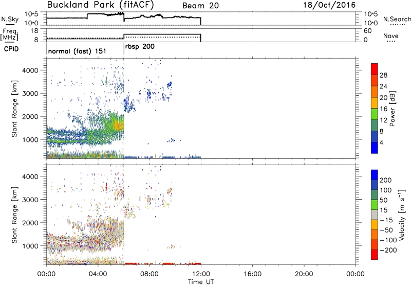Click the '12:00' time axis tick label

pos(201,274)
